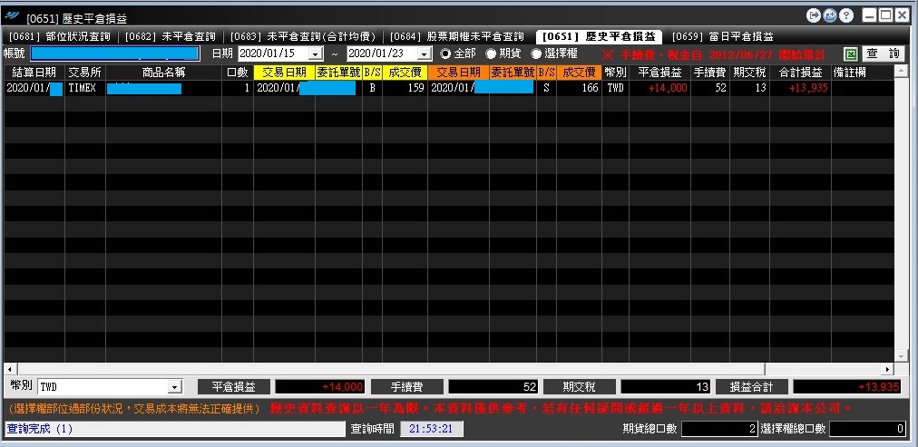
Task: Click the add-window plus icon in title bar
Action: (x=830, y=15)
